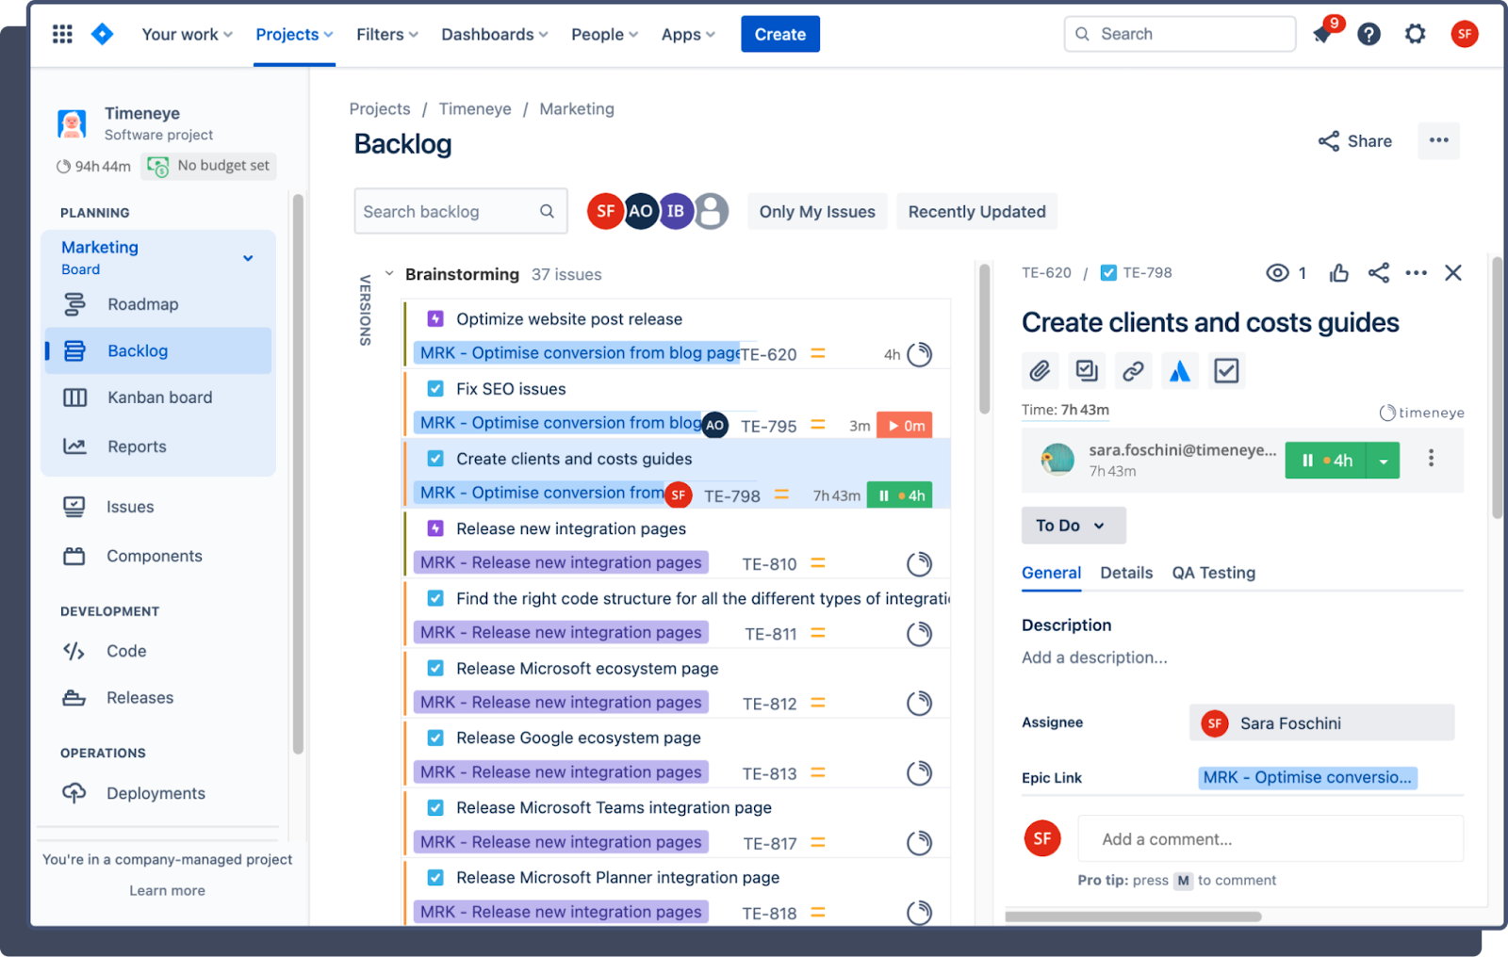Click the Search backlog field
The width and height of the screenshot is (1508, 957).
click(461, 211)
